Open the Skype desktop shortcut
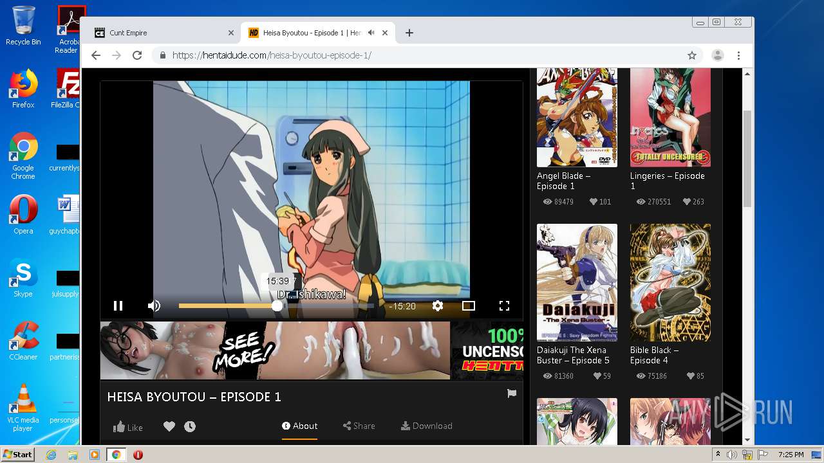The image size is (824, 463). point(23,278)
